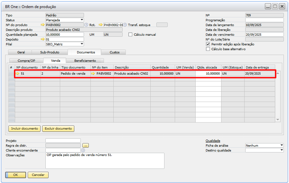The image size is (289, 183).
Task: Click into the Observações text box
Action: pos(105,160)
